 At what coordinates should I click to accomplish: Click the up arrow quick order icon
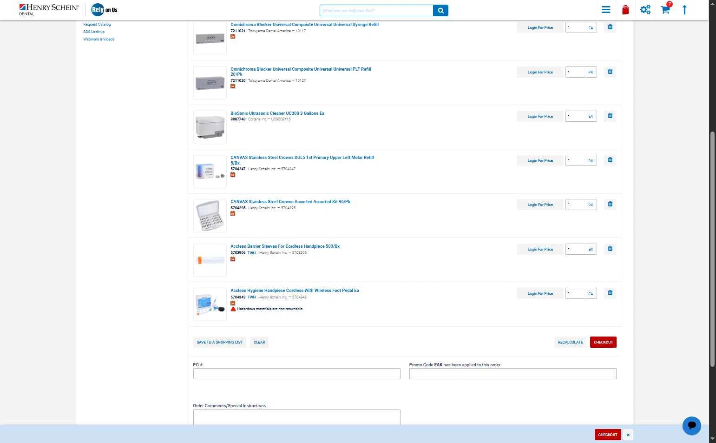click(684, 10)
